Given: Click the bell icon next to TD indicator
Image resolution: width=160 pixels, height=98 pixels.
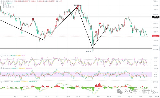Looking at the screenshot, I should pos(4,3).
